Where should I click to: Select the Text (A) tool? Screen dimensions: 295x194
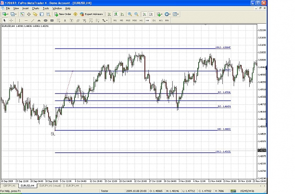(x=65, y=20)
